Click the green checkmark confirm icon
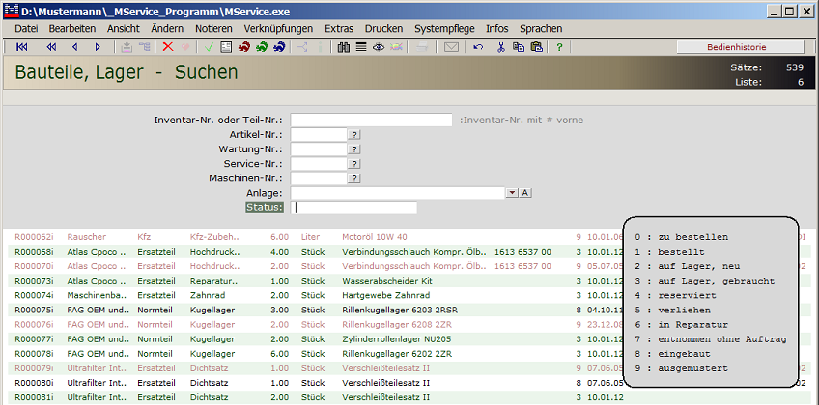819x405 pixels. (209, 47)
